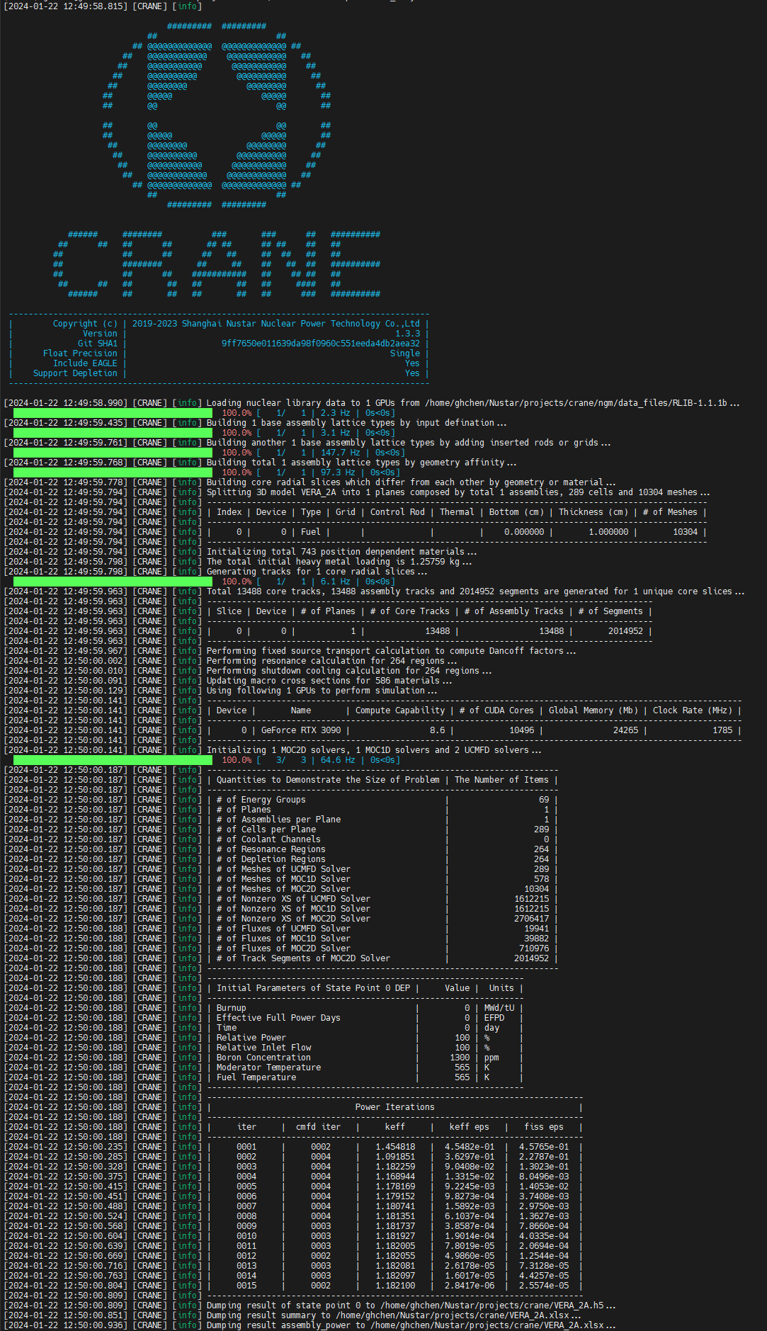Click progress bar under 'Generating tracks'
The width and height of the screenshot is (767, 1331).
[113, 582]
